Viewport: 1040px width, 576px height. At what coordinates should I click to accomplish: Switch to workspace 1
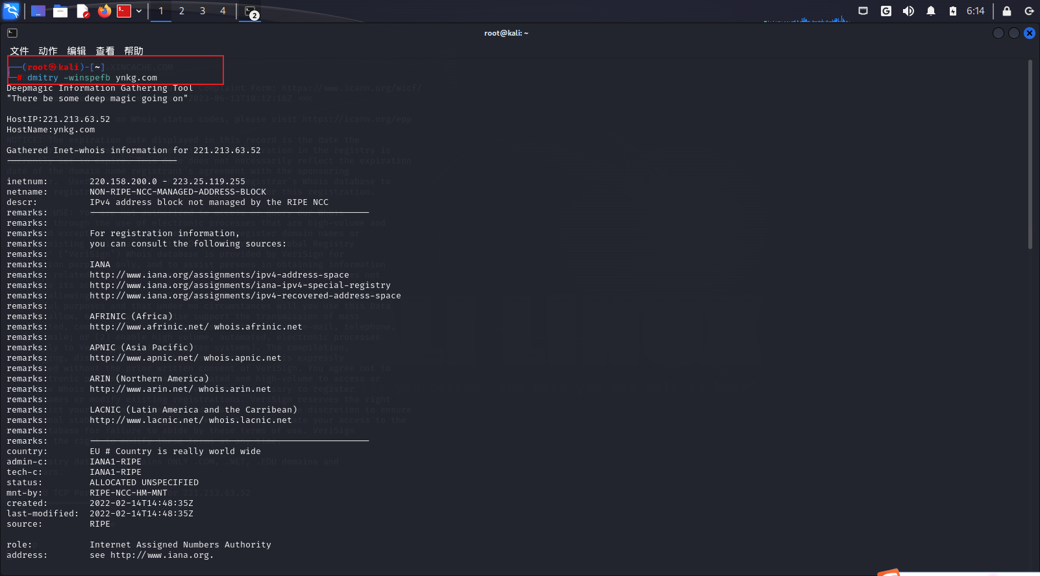click(x=161, y=11)
